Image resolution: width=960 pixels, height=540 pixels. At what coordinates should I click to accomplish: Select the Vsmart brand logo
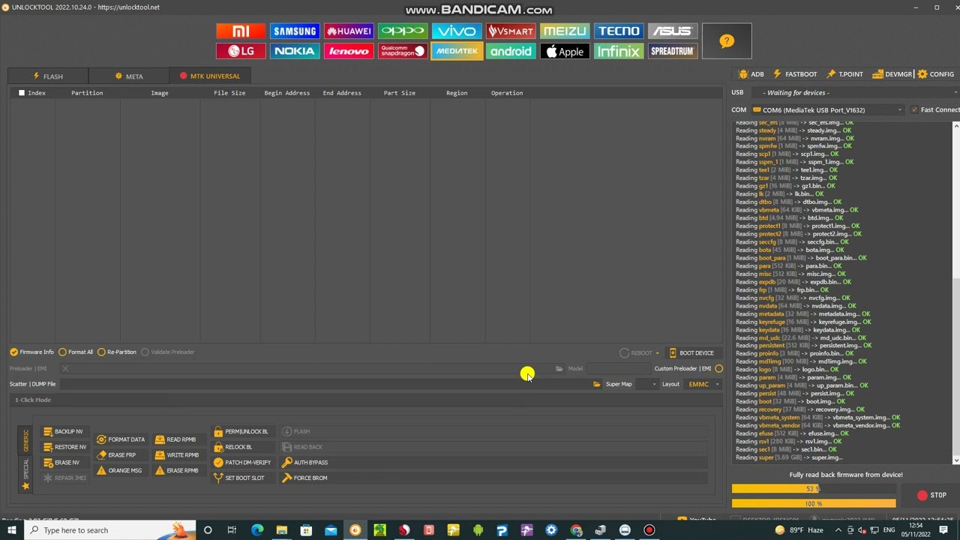point(511,31)
